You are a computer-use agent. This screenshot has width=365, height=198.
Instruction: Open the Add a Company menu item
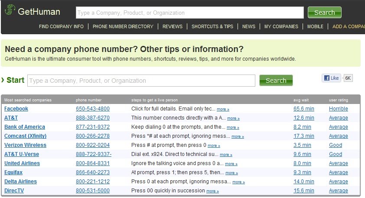(x=349, y=26)
